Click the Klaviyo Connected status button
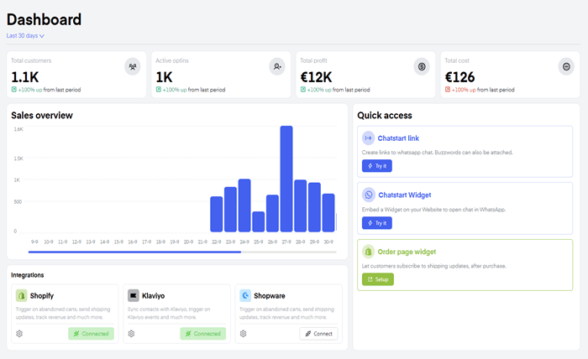 [202, 334]
